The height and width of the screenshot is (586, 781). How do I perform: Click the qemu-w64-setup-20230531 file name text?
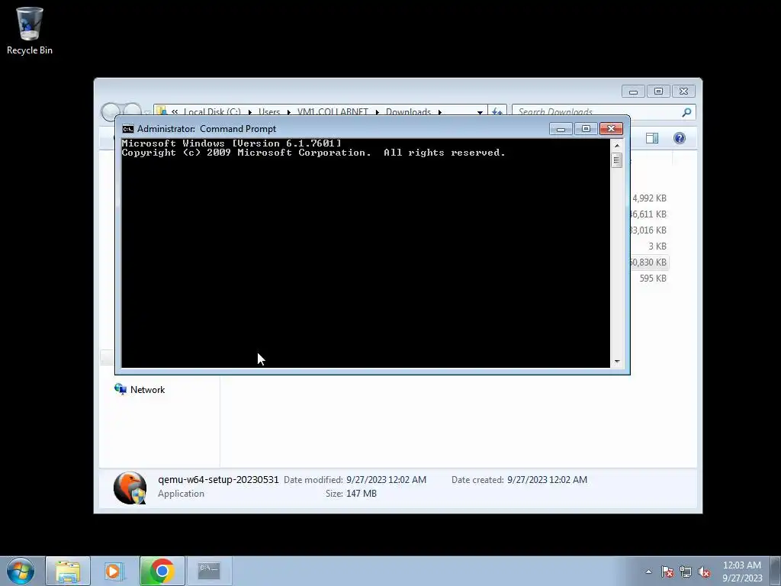[x=218, y=480]
